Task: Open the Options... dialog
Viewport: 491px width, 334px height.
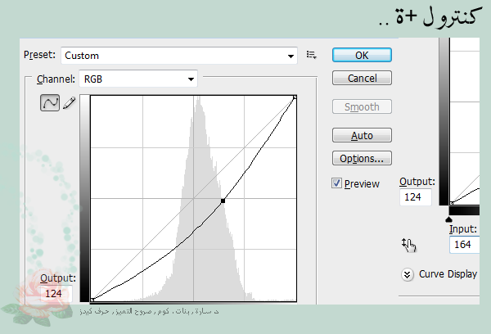Action: pyautogui.click(x=362, y=158)
